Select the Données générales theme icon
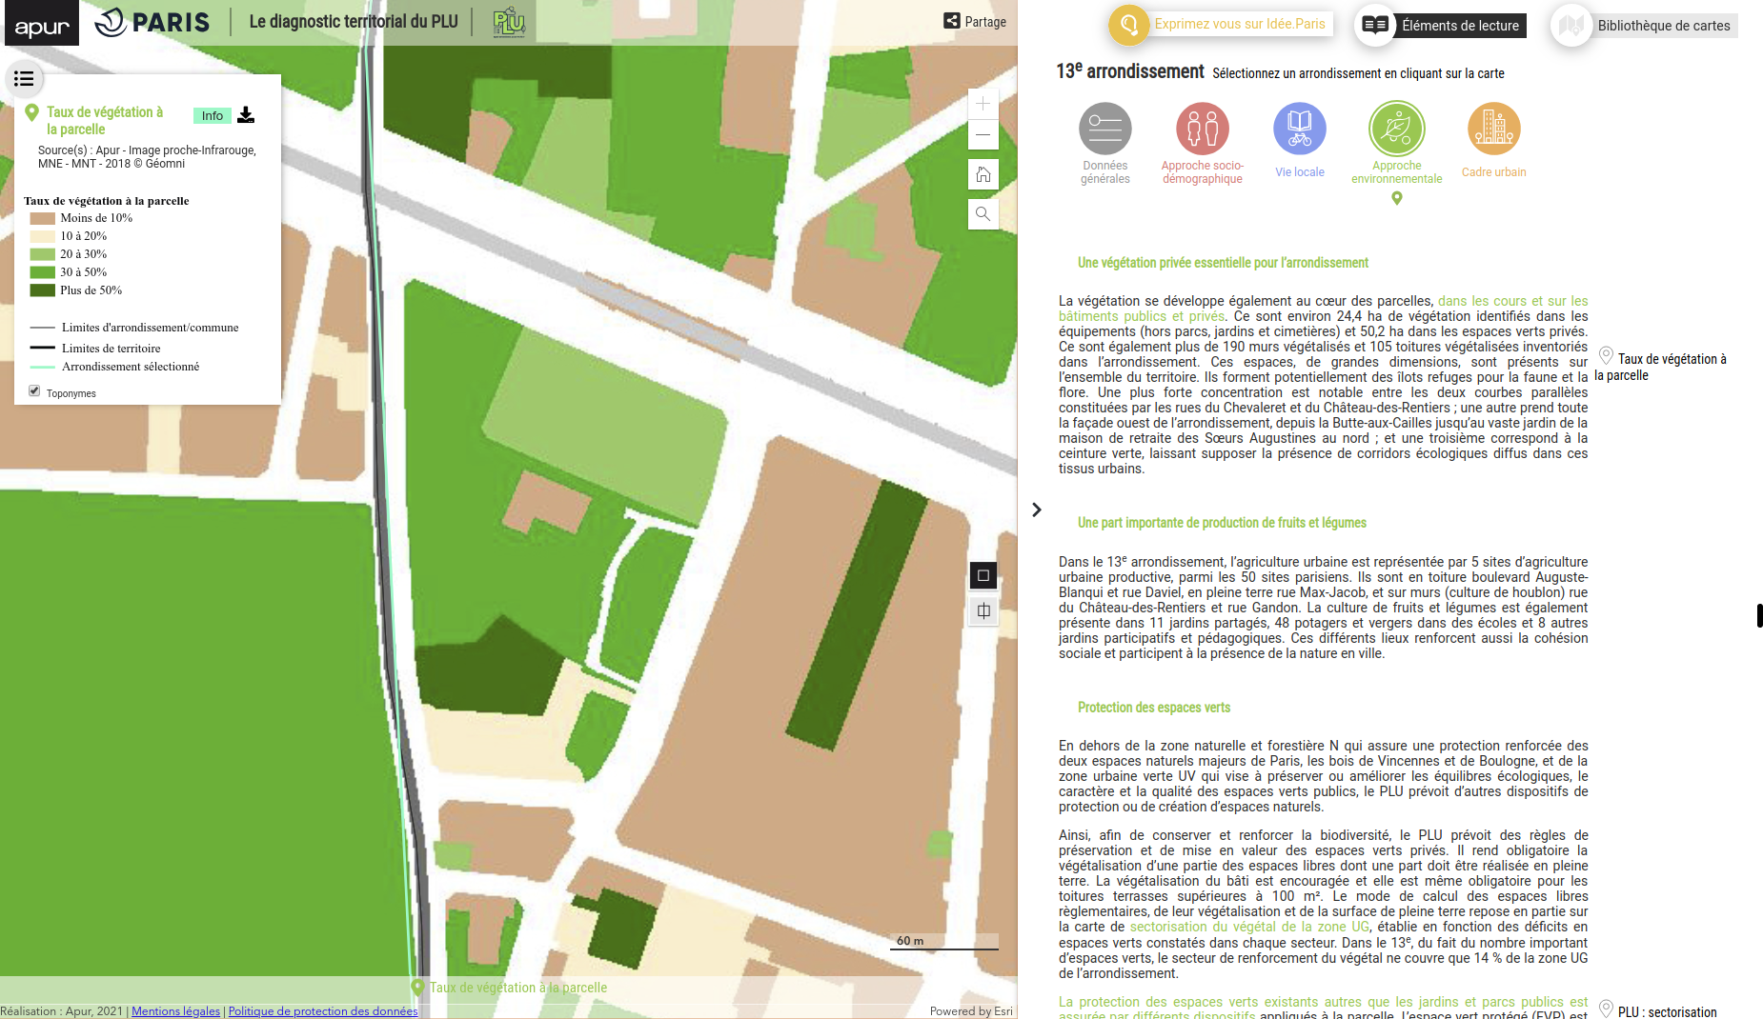The height and width of the screenshot is (1019, 1763). pos(1104,129)
